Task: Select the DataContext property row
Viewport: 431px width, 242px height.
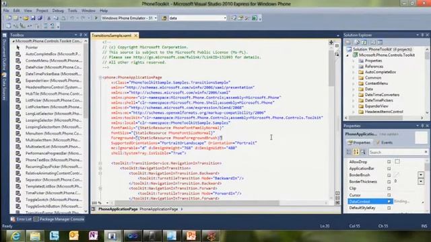Action: tap(370, 202)
